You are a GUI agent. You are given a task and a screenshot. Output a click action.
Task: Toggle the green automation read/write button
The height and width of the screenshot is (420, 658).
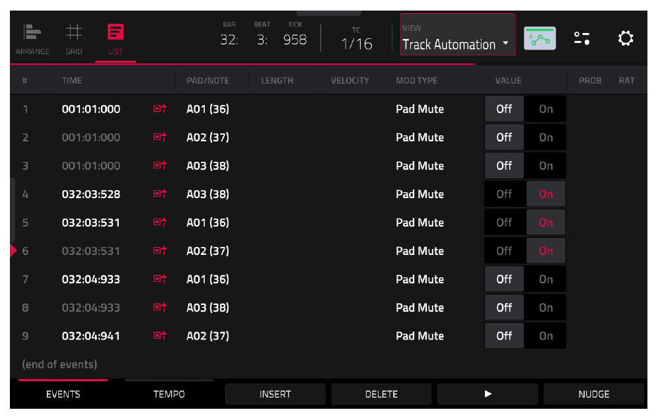(540, 38)
